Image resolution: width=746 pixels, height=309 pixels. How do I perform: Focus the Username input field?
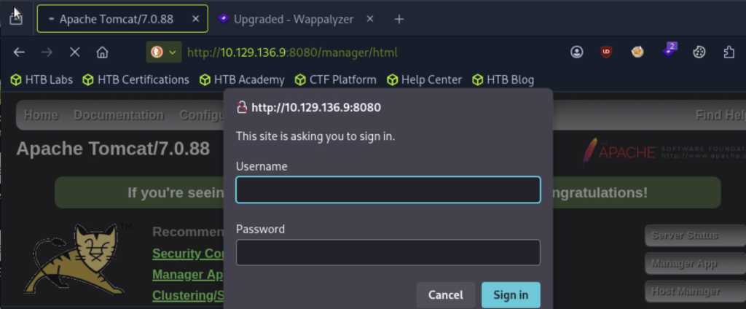coord(388,190)
